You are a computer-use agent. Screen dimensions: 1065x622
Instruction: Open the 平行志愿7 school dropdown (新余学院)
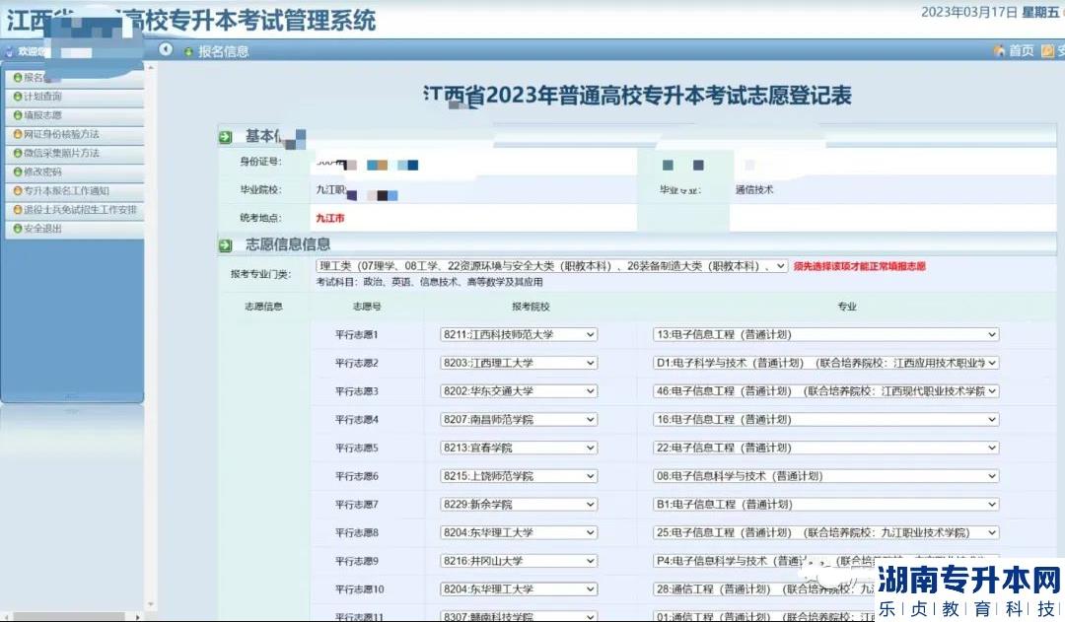pos(519,505)
